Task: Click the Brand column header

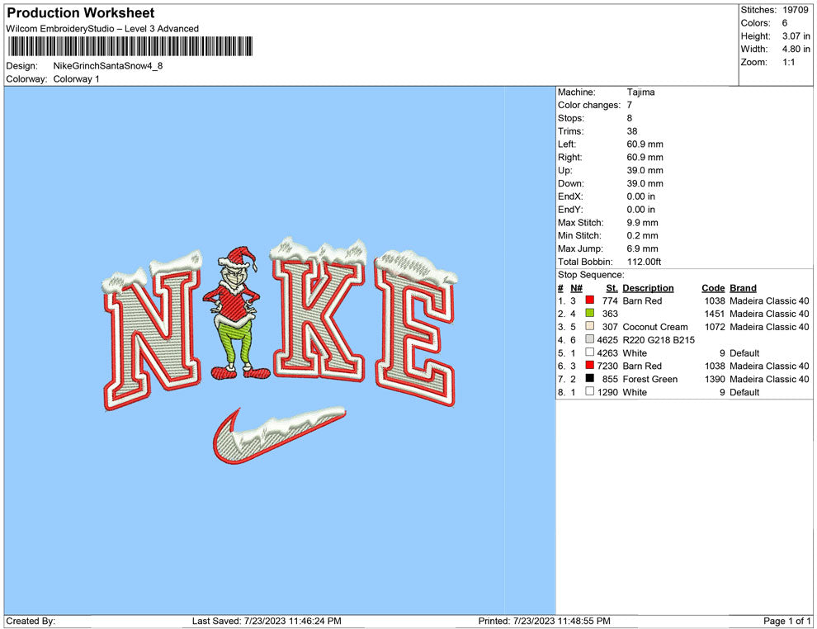Action: tap(743, 288)
